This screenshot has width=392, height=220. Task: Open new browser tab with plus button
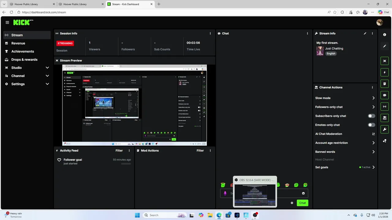159,4
